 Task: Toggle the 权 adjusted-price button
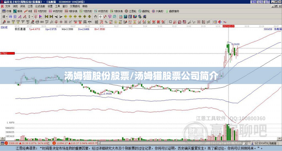[x=36, y=17]
